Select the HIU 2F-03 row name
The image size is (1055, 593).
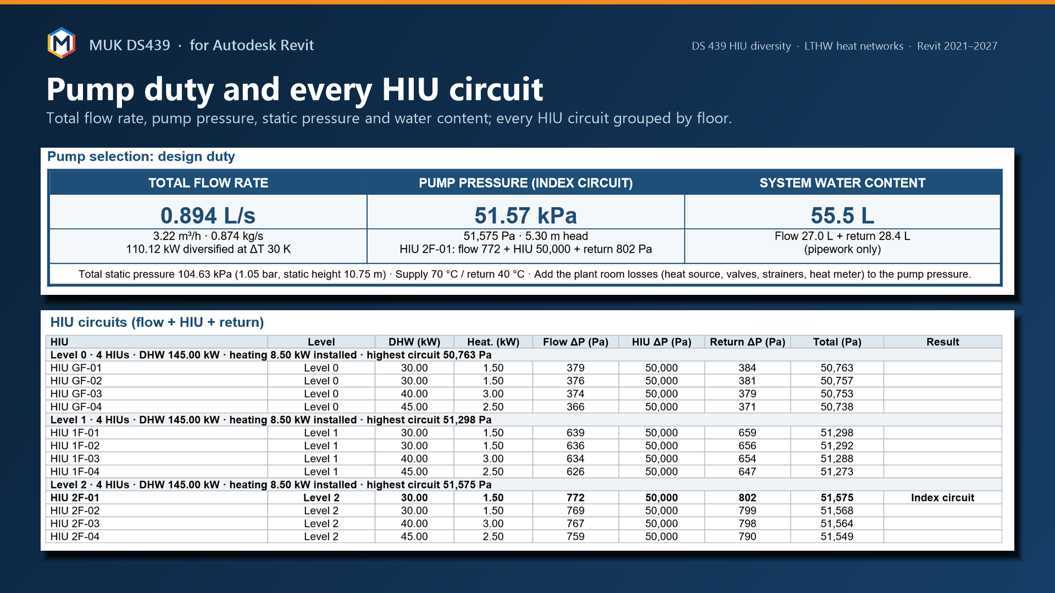point(75,523)
